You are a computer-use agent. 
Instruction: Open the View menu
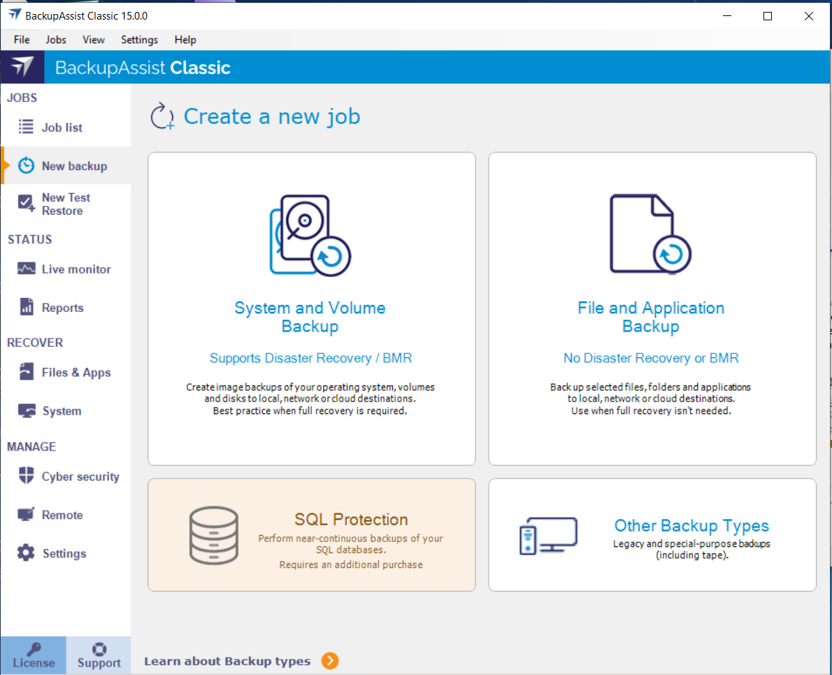tap(94, 40)
